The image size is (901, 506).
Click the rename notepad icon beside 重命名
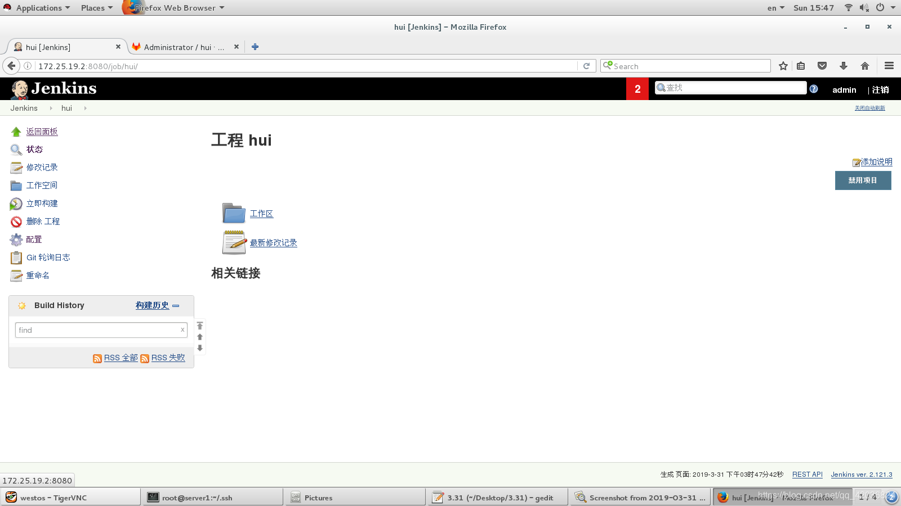pos(16,275)
